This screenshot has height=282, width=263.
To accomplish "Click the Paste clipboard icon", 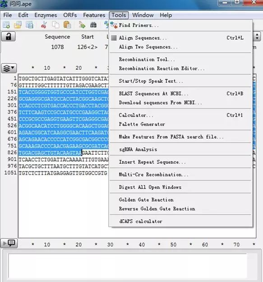I will coord(67,25).
